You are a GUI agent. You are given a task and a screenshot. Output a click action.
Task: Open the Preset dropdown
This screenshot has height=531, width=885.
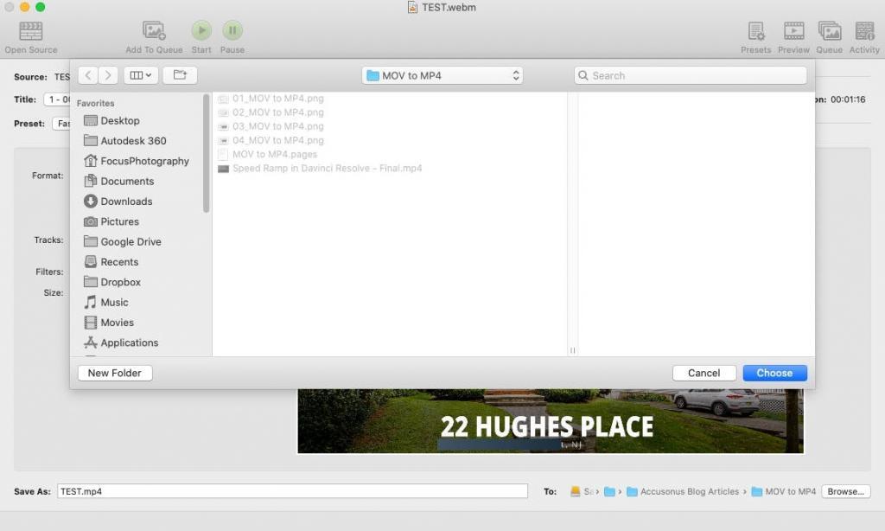pyautogui.click(x=61, y=124)
